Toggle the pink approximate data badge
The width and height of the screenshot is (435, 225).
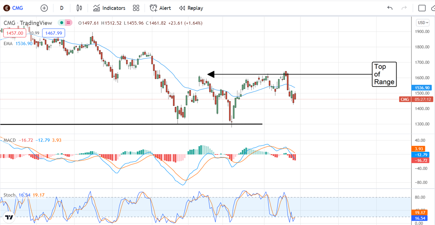(x=69, y=23)
